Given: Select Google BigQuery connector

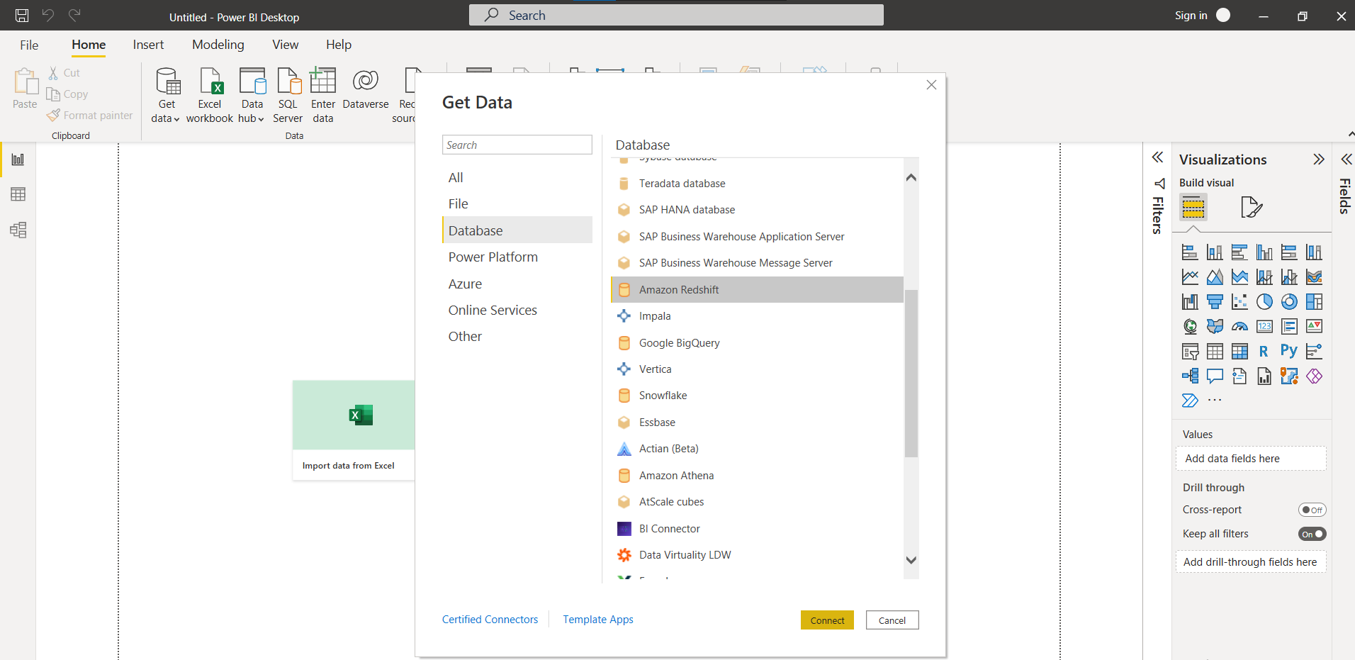Looking at the screenshot, I should [757, 342].
